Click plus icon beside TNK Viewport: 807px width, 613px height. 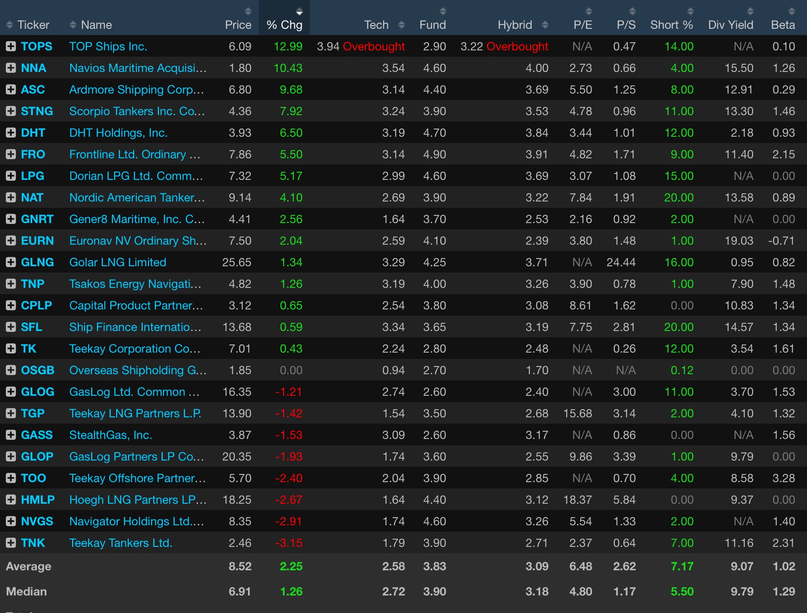[11, 543]
